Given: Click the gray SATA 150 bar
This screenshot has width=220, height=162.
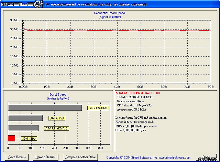Looking at the screenshot, I should (25, 118).
